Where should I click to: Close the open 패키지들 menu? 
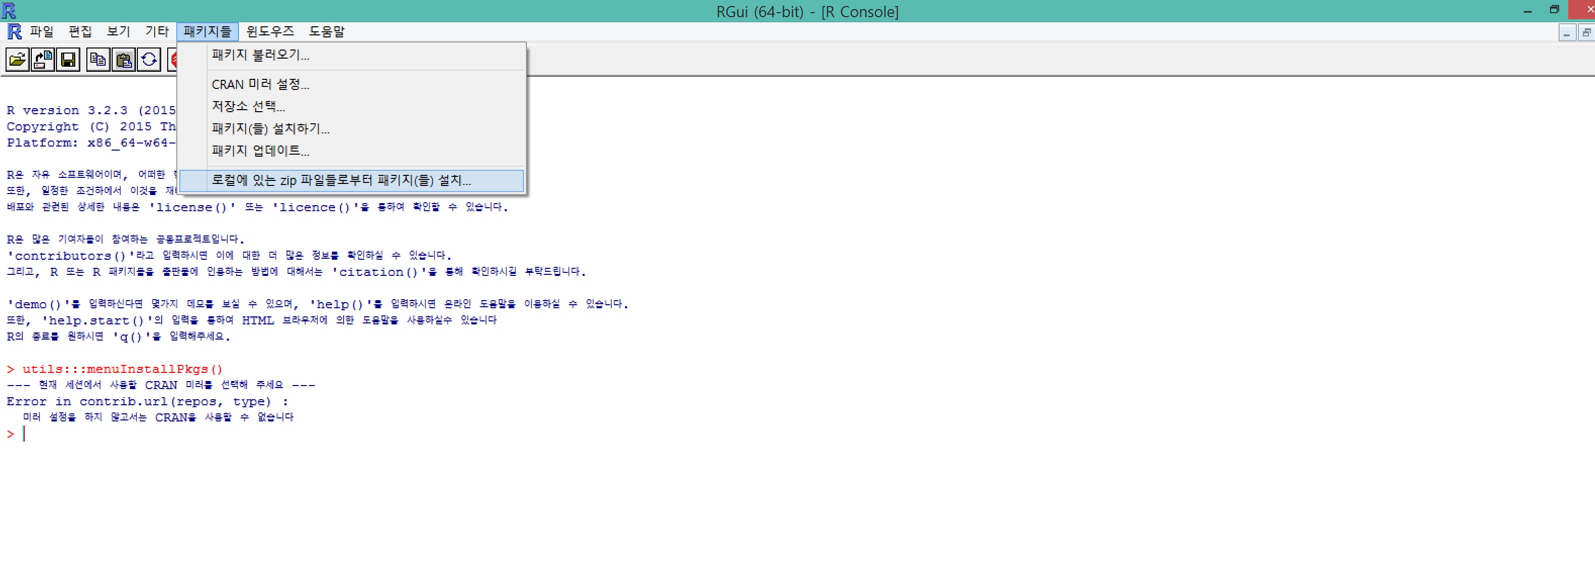(208, 31)
